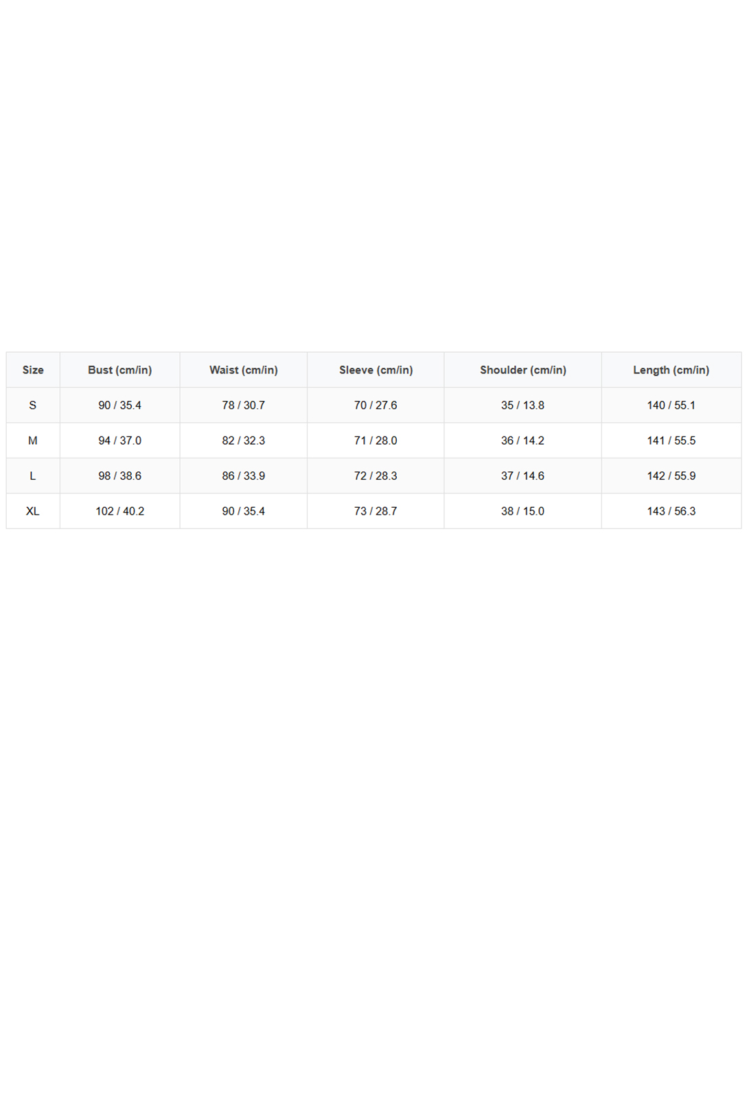Click length value '141 / 55.5'

tap(671, 441)
